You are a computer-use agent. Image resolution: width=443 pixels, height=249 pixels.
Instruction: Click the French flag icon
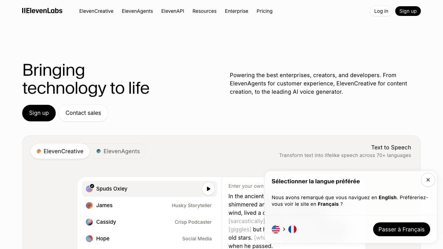[292, 229]
